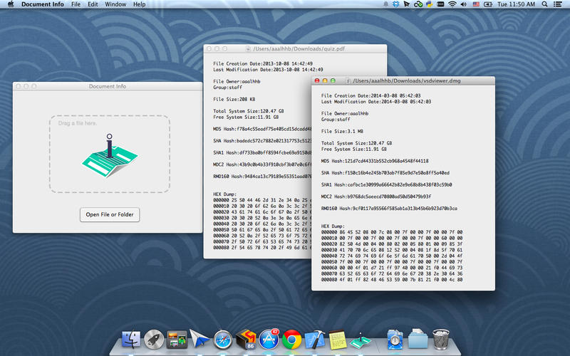
Task: Open the App Store in the Dock
Action: 269,340
